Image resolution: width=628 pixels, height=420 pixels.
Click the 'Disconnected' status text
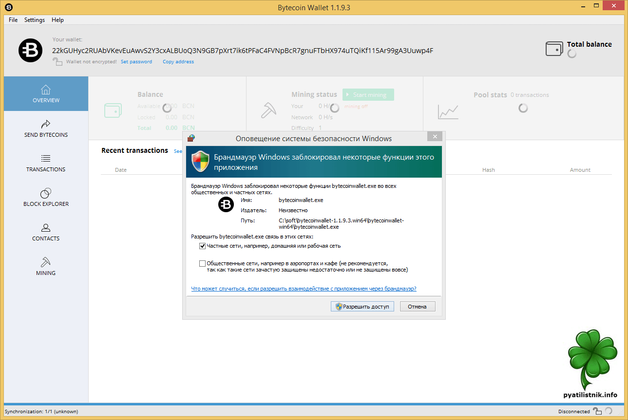(x=574, y=412)
